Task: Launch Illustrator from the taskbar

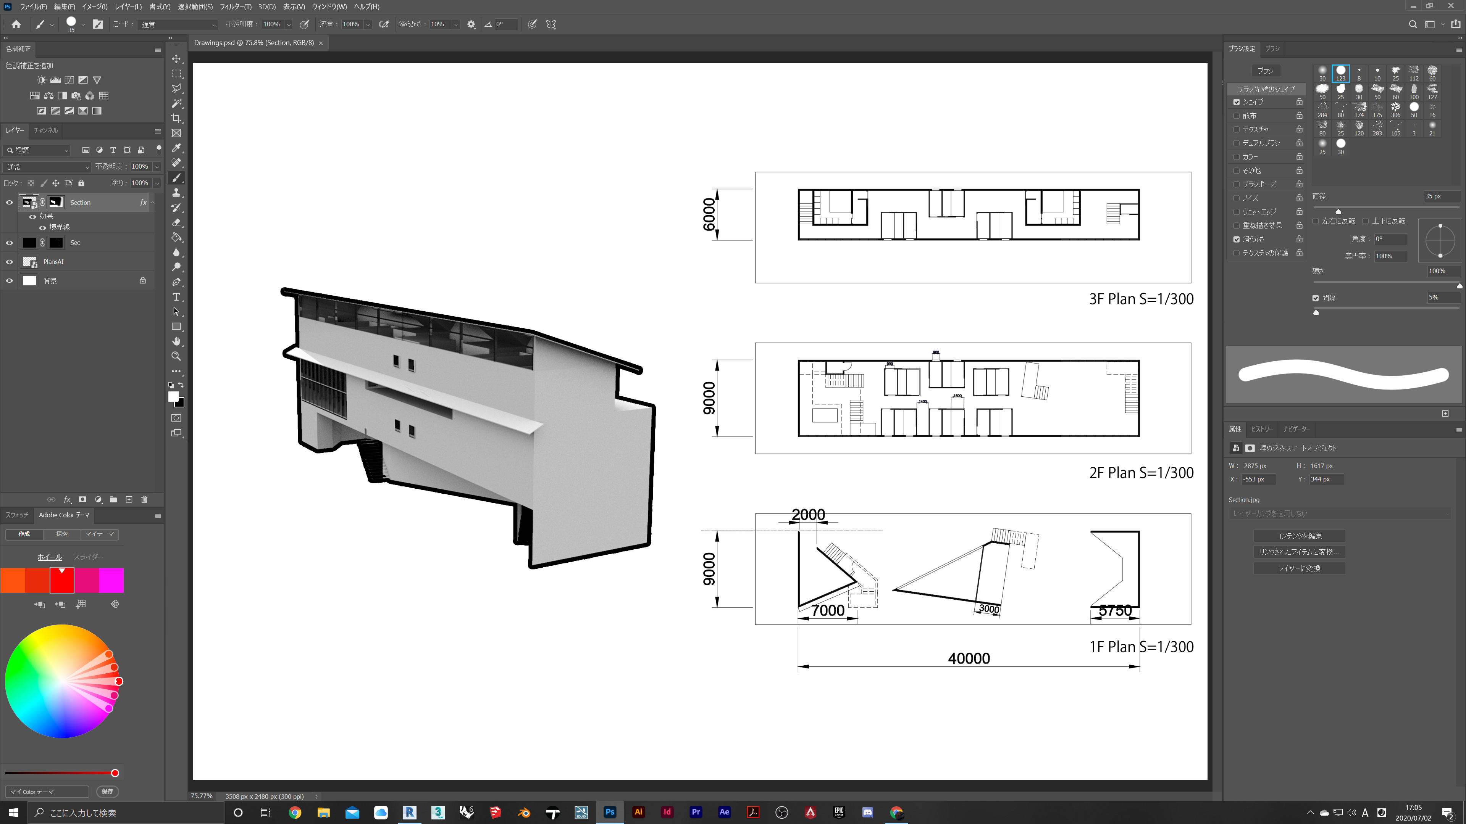Action: 639,812
